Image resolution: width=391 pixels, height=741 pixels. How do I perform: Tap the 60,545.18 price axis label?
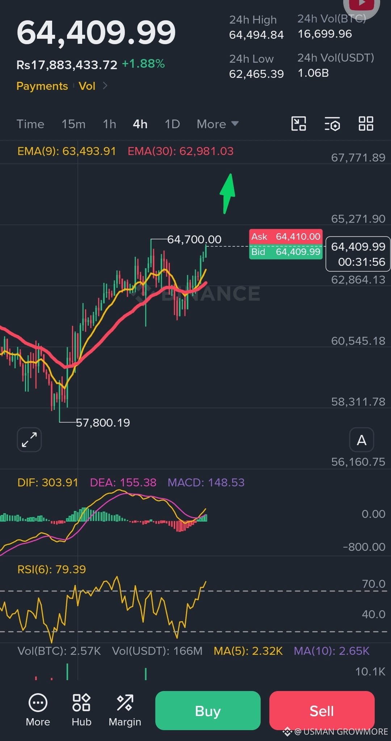point(358,341)
